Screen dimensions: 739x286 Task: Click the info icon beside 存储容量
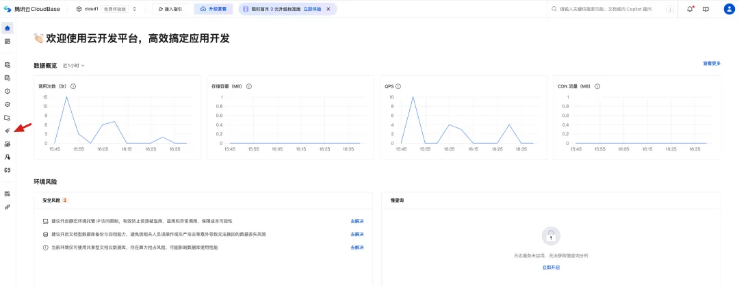point(249,86)
